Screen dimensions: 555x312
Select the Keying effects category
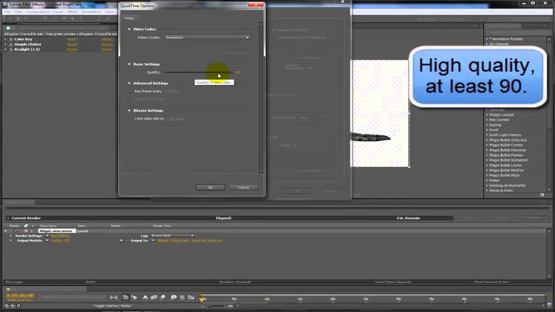(x=495, y=125)
